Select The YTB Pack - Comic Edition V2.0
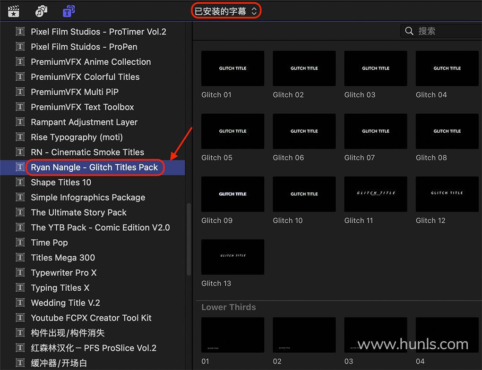The width and height of the screenshot is (482, 370). tap(100, 227)
